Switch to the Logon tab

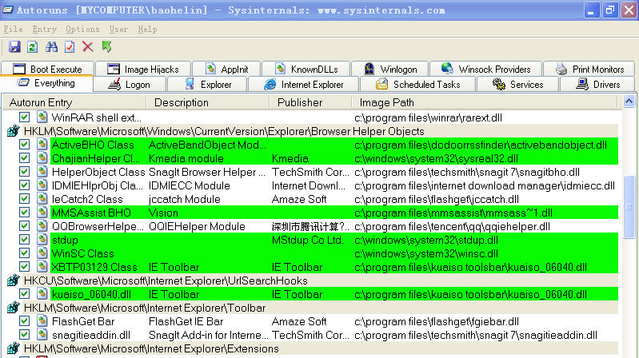click(130, 85)
